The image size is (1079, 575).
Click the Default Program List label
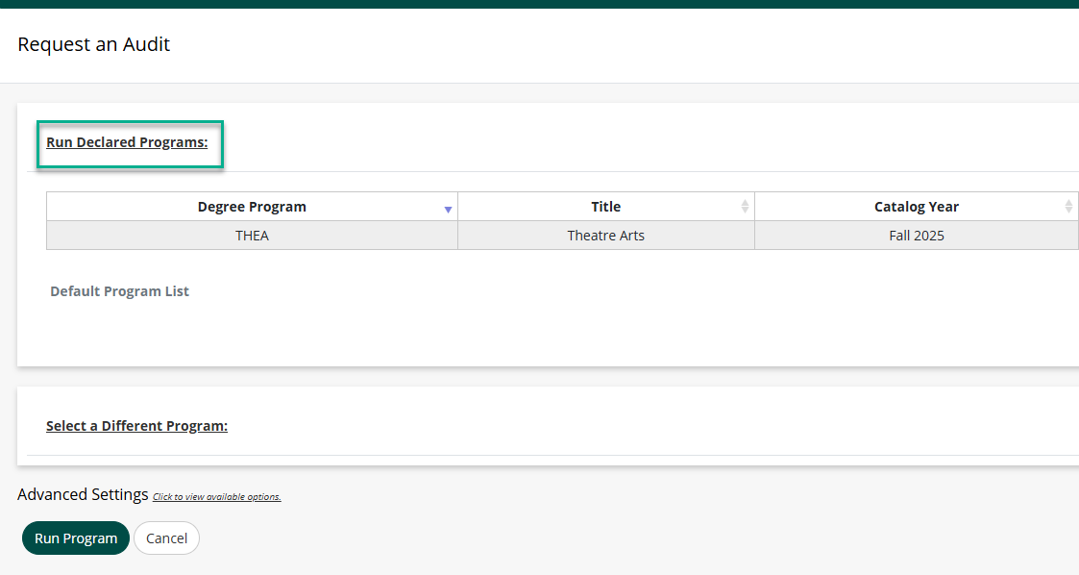click(x=119, y=290)
